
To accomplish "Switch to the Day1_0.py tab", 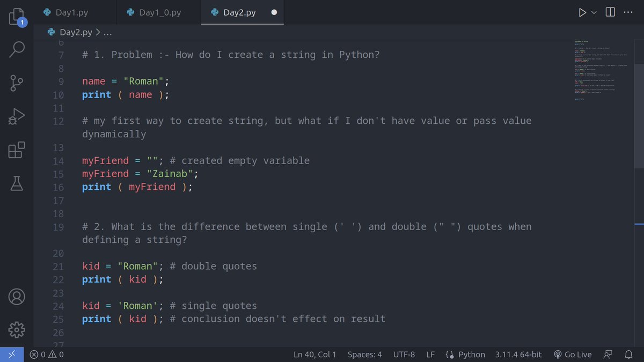I will pyautogui.click(x=158, y=12).
